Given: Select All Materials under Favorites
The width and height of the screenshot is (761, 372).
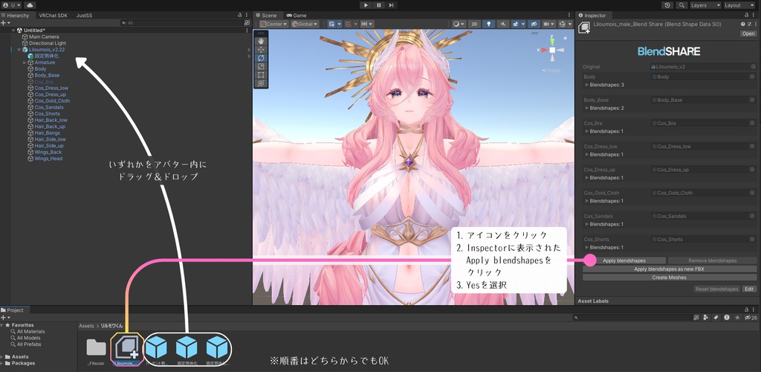Looking at the screenshot, I should click(27, 332).
